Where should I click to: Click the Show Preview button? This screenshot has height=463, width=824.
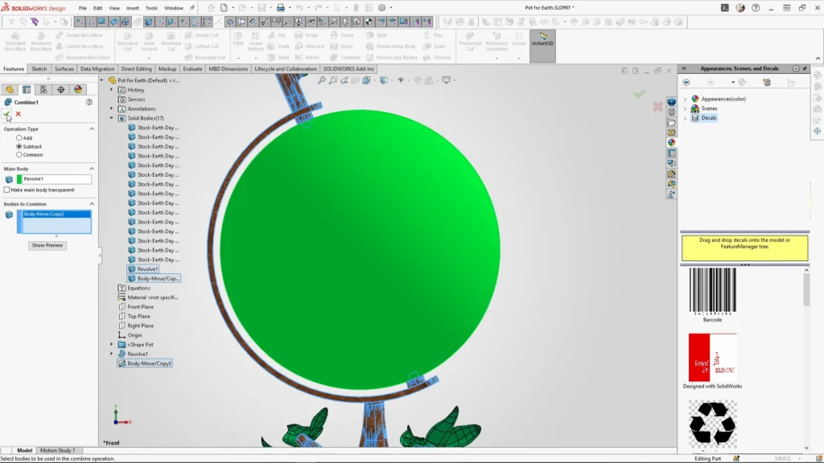tap(47, 245)
